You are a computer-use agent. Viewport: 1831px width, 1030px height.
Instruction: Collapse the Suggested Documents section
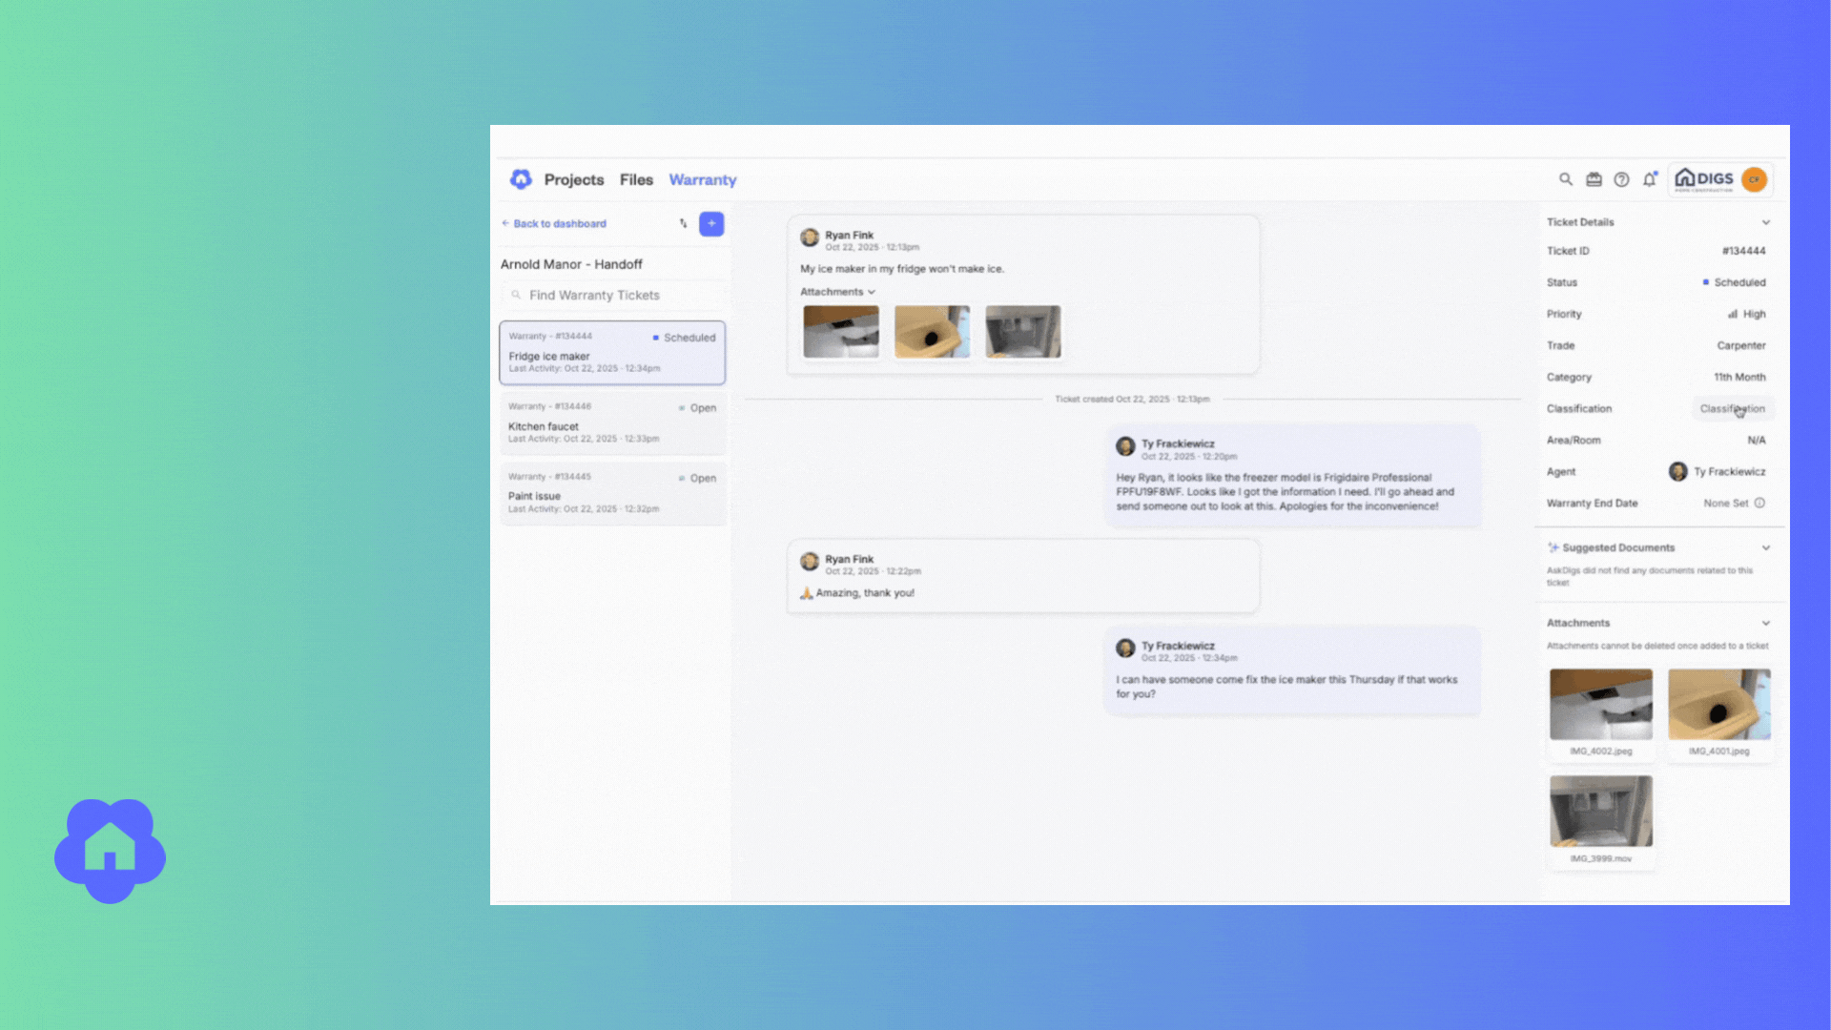[x=1765, y=547]
